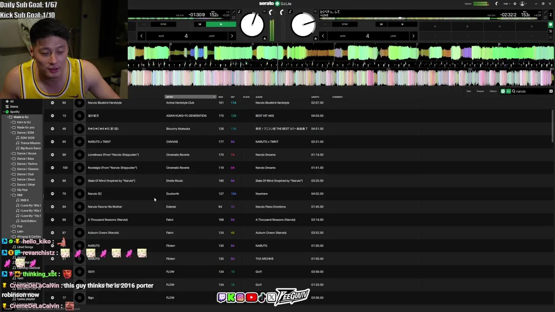Sort library by LENGTH column
The image size is (555, 312).
pos(315,97)
